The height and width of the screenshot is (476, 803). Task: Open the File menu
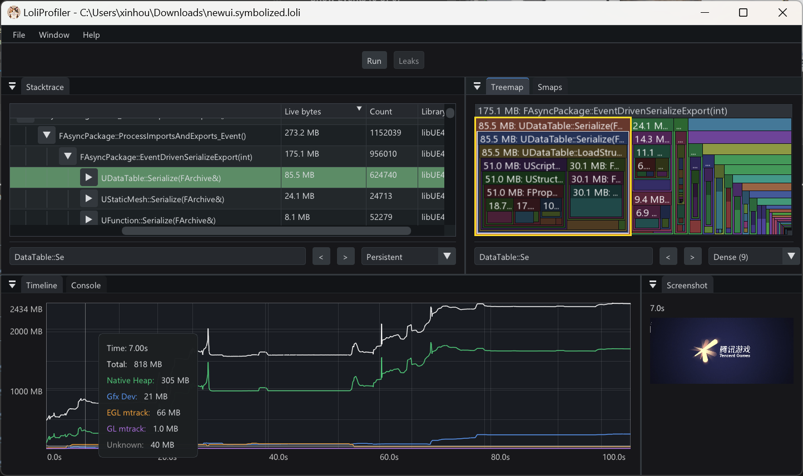click(x=19, y=34)
